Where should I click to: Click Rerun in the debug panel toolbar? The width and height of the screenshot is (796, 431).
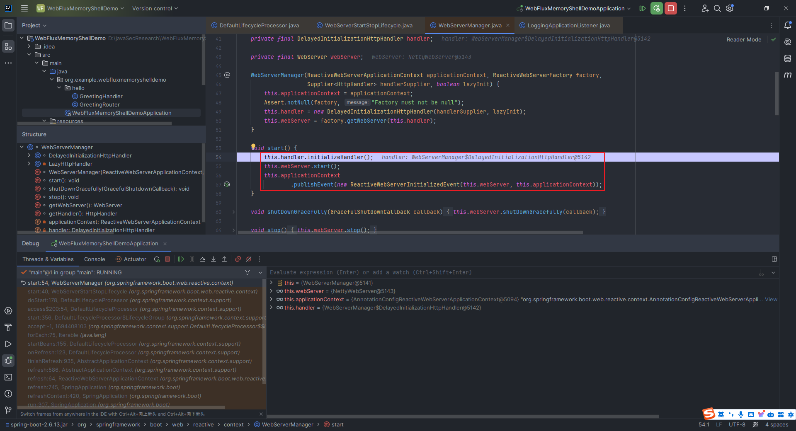(157, 259)
